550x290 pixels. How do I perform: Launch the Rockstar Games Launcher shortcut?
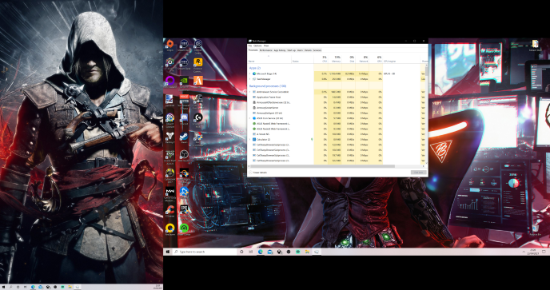pyautogui.click(x=198, y=62)
